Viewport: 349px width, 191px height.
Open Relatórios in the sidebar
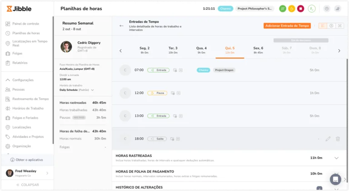pyautogui.click(x=16, y=63)
